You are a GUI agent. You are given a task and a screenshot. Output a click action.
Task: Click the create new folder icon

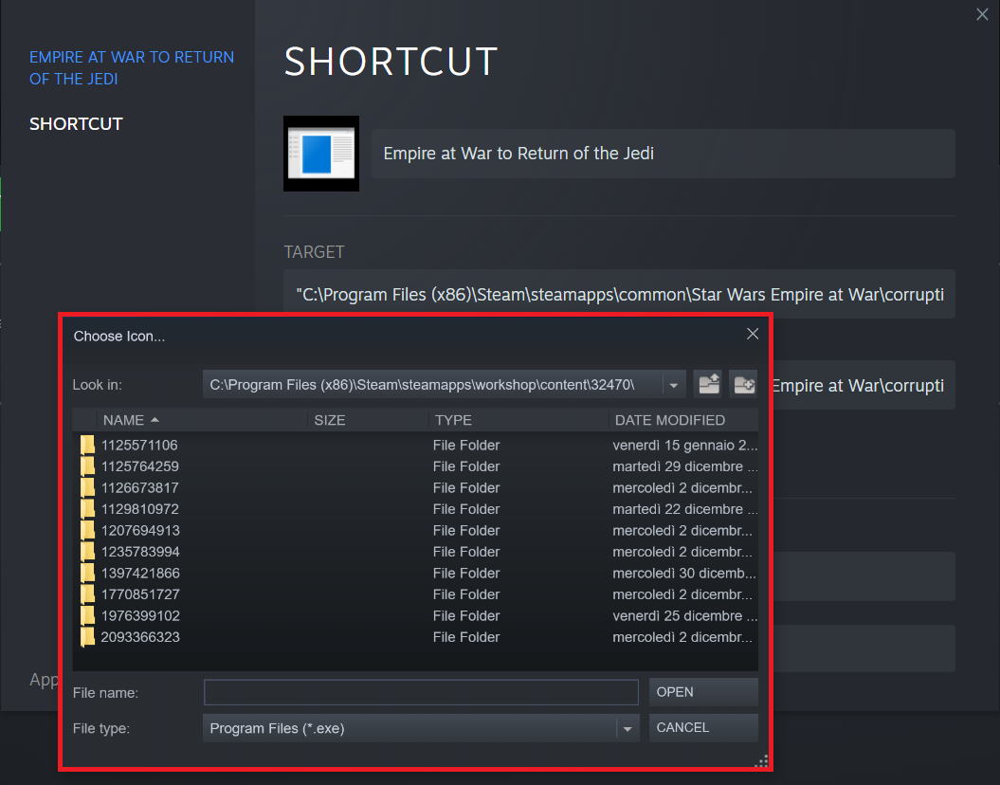tap(744, 385)
